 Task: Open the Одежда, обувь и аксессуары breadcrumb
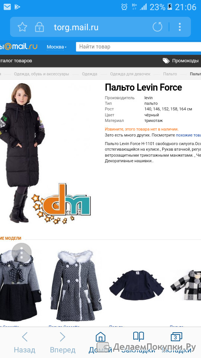tap(41, 74)
